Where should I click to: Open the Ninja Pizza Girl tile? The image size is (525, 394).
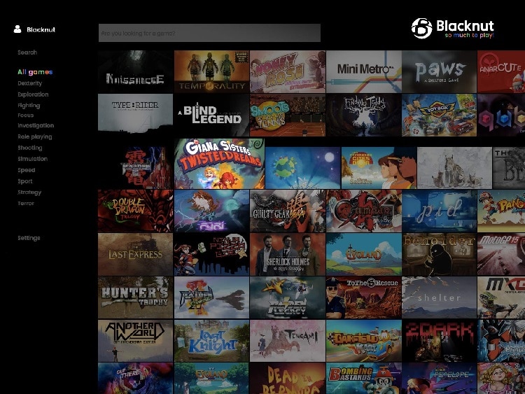(x=211, y=254)
